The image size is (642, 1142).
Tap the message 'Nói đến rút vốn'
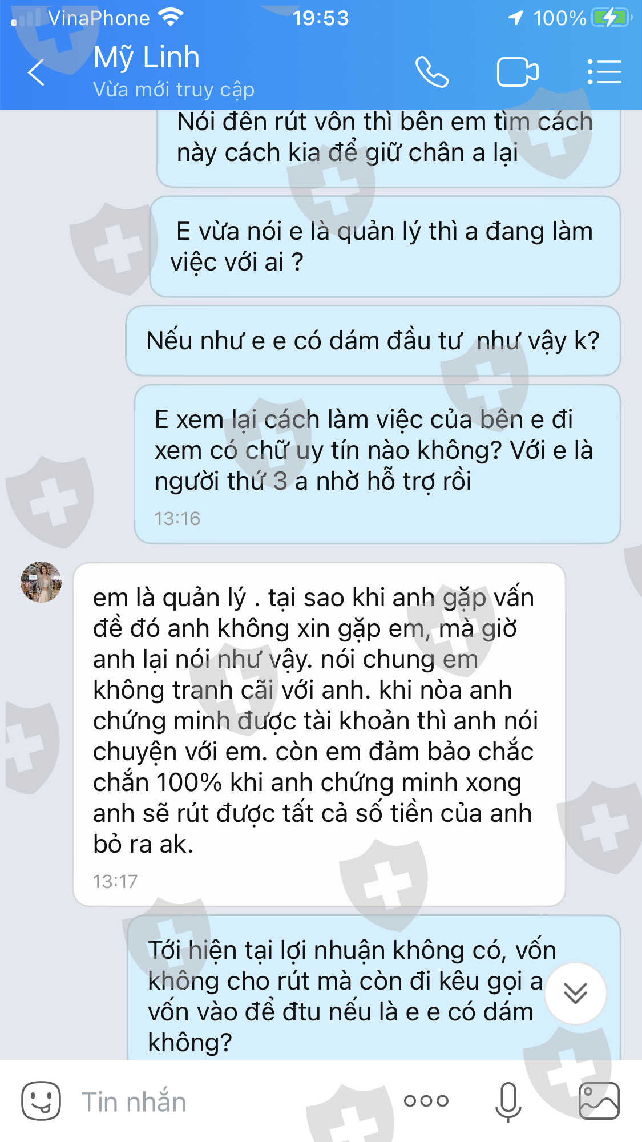(x=389, y=148)
